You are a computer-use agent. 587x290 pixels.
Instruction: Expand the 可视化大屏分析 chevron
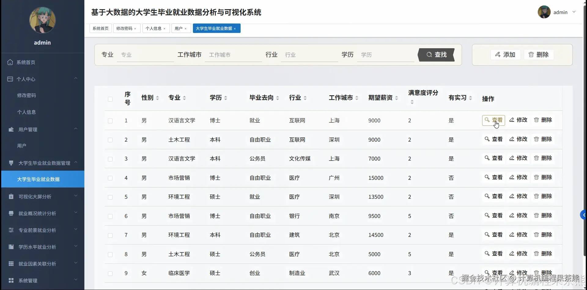pos(76,196)
